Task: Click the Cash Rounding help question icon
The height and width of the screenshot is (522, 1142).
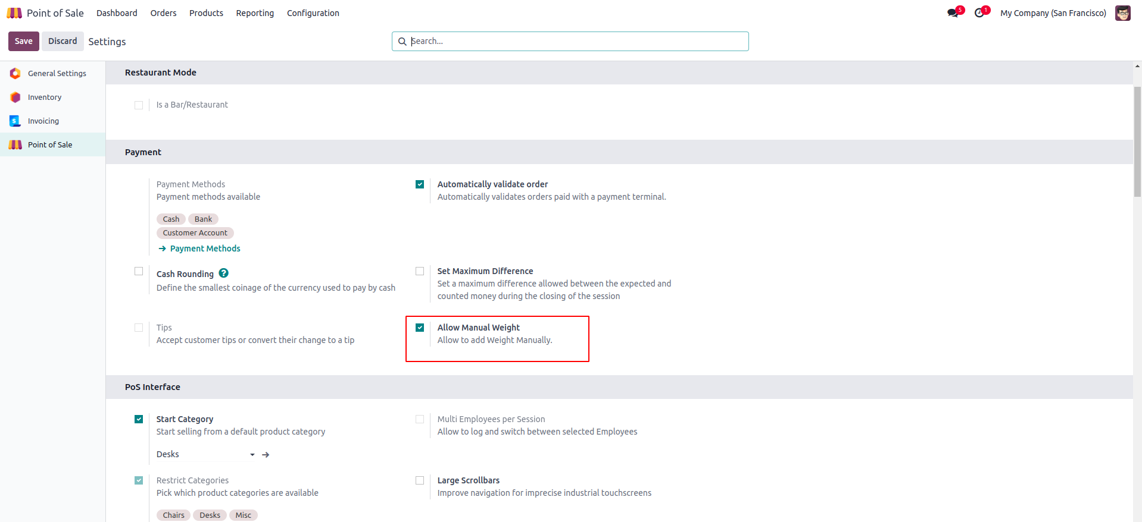Action: tap(223, 273)
